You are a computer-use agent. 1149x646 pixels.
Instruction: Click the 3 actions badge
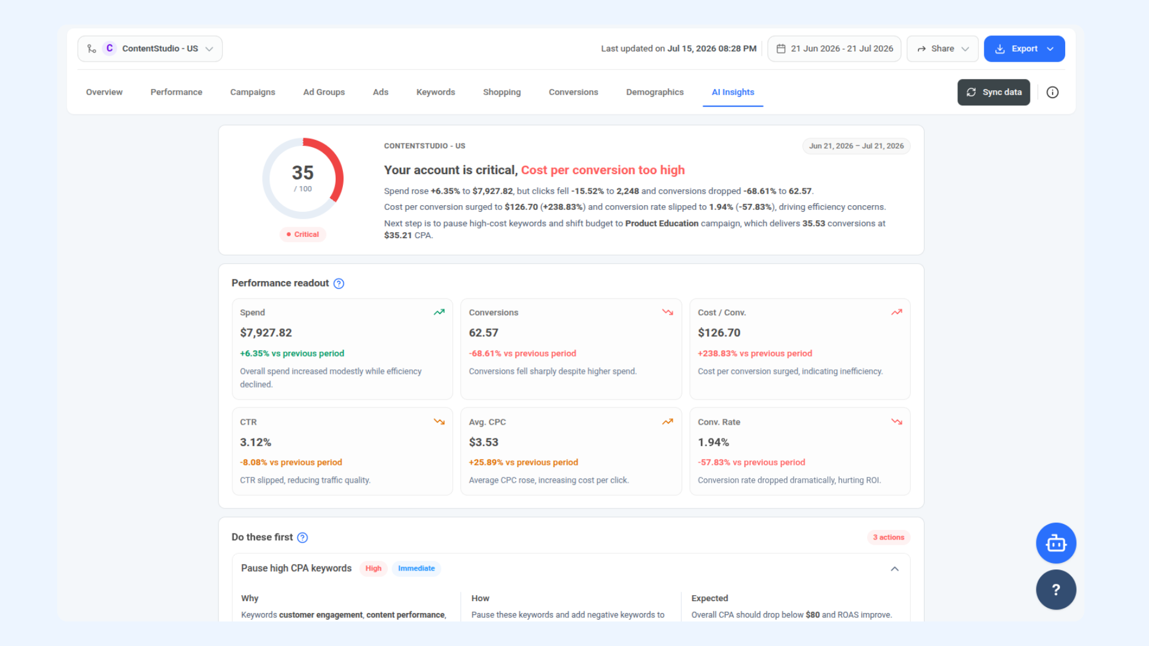click(888, 537)
